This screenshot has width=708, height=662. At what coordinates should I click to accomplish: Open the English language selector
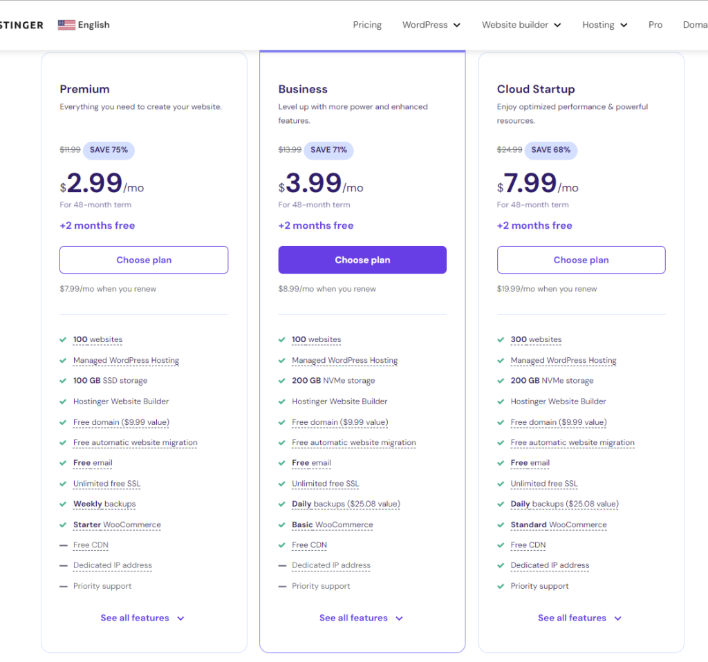[84, 25]
